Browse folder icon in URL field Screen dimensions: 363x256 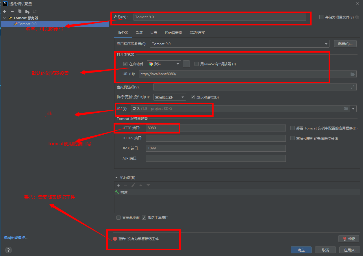tap(353, 74)
